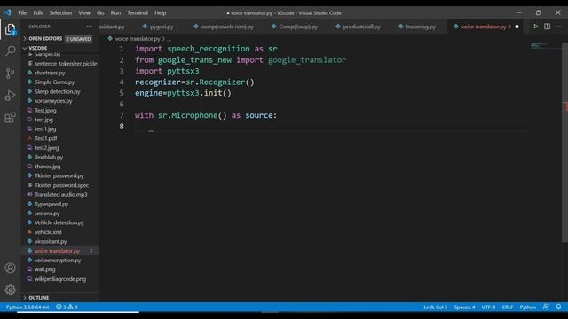Open shortners.py in explorer
568x319 pixels.
pos(50,73)
